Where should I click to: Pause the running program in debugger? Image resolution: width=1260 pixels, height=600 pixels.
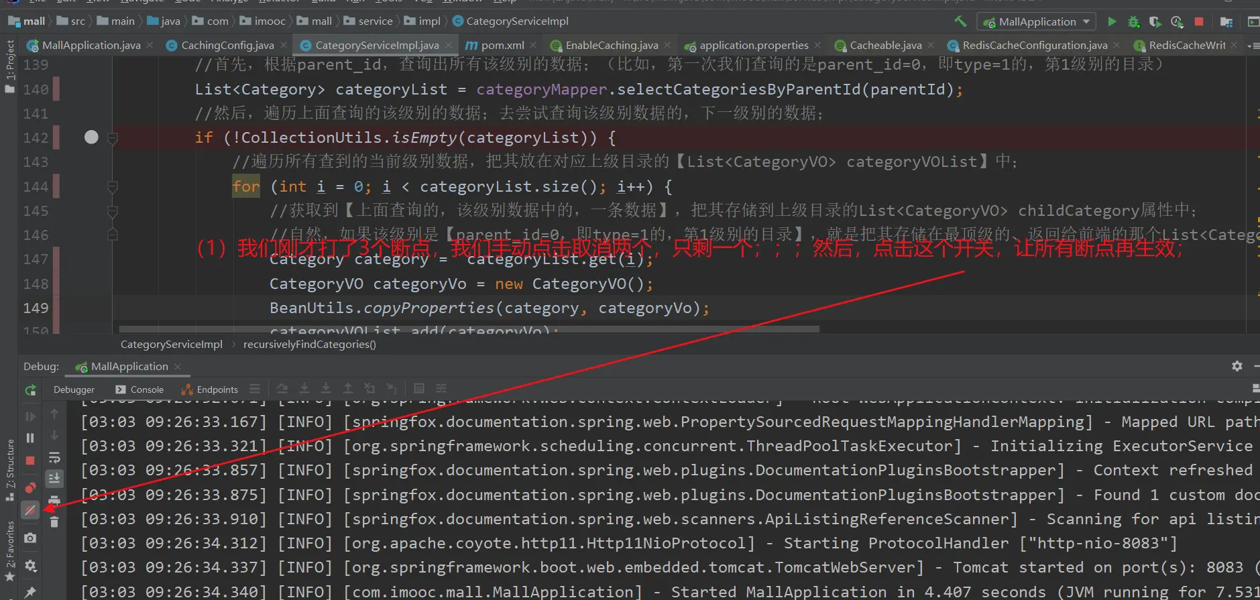30,438
